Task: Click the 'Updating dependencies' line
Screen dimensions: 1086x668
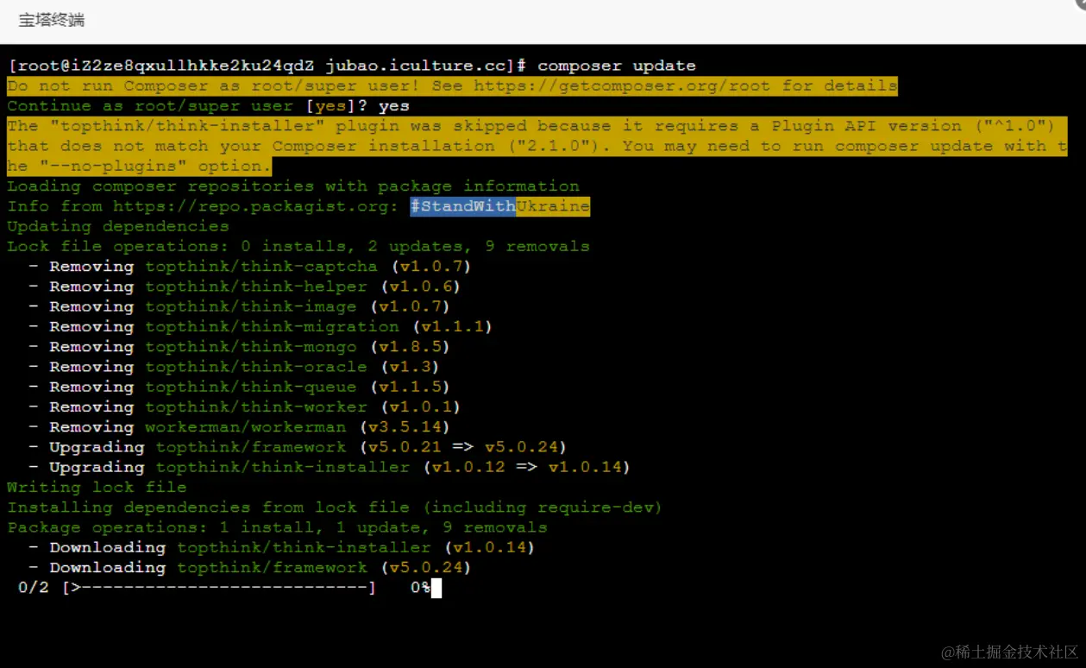Action: click(x=118, y=226)
